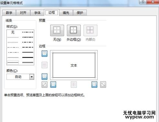Screen dimensions: 159x122
Task: Choose the thin dash-dot line style
Action: [13, 52]
